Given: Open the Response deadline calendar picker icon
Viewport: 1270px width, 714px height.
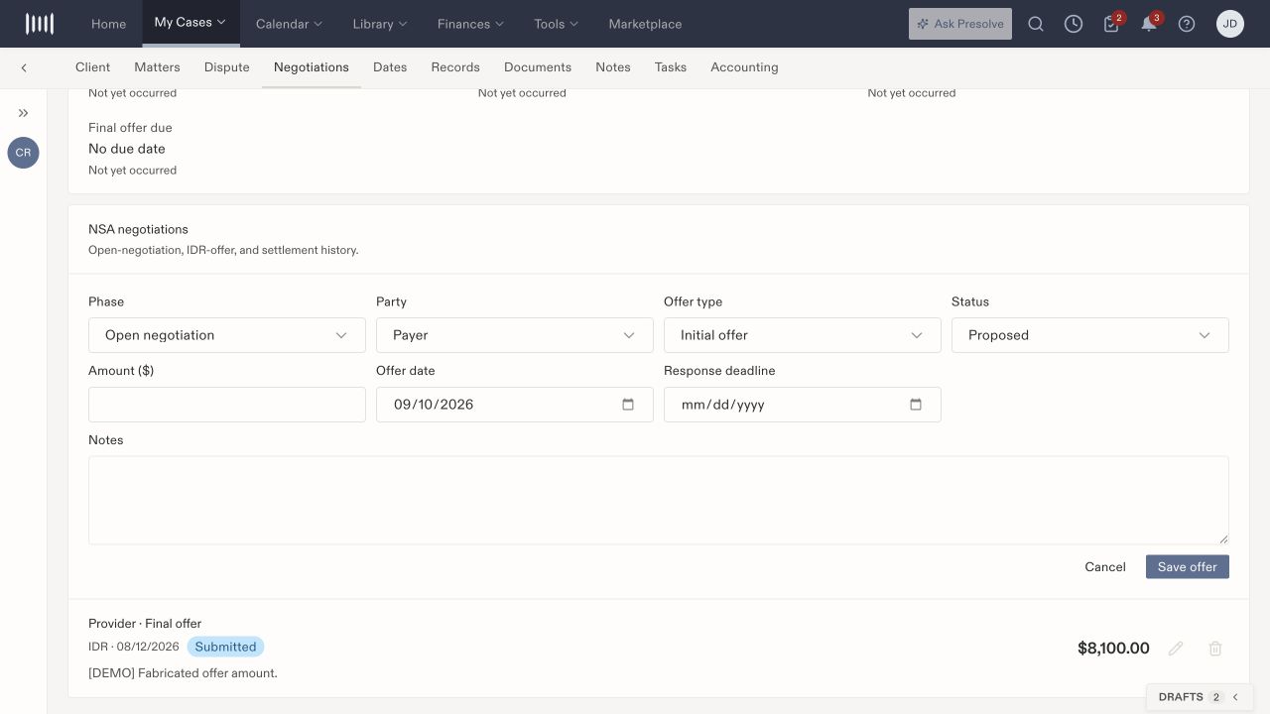Looking at the screenshot, I should 916,405.
